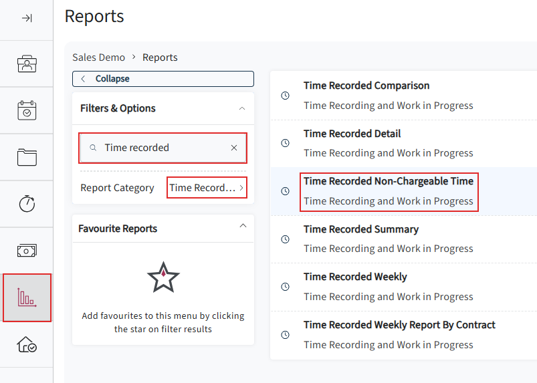Open the Time Recorded Detail report
This screenshot has height=383, width=537.
(x=403, y=144)
